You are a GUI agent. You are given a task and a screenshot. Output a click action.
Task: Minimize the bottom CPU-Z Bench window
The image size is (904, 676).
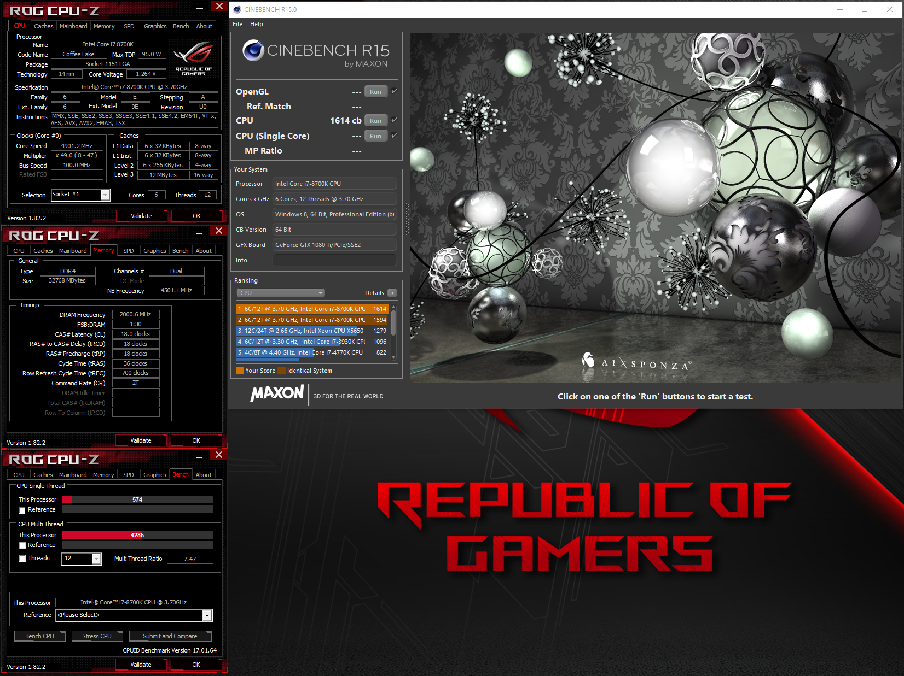199,456
